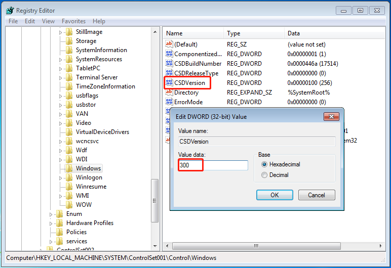Click the Data column header

pyautogui.click(x=334, y=33)
